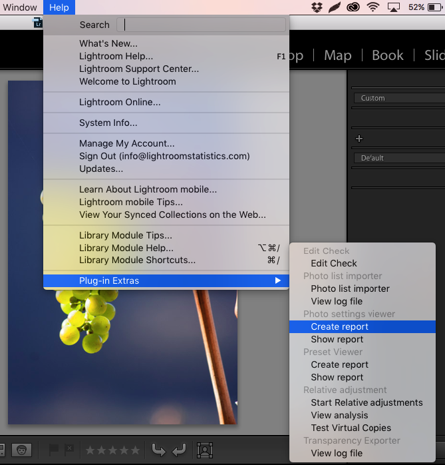
Task: Select Show report under Preset Viewer
Action: [363, 377]
